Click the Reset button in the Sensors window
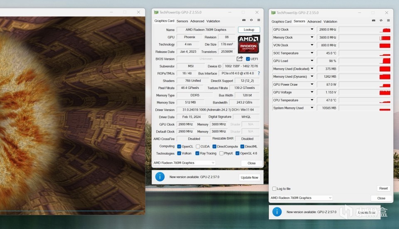This screenshot has width=399, height=229. [x=383, y=188]
